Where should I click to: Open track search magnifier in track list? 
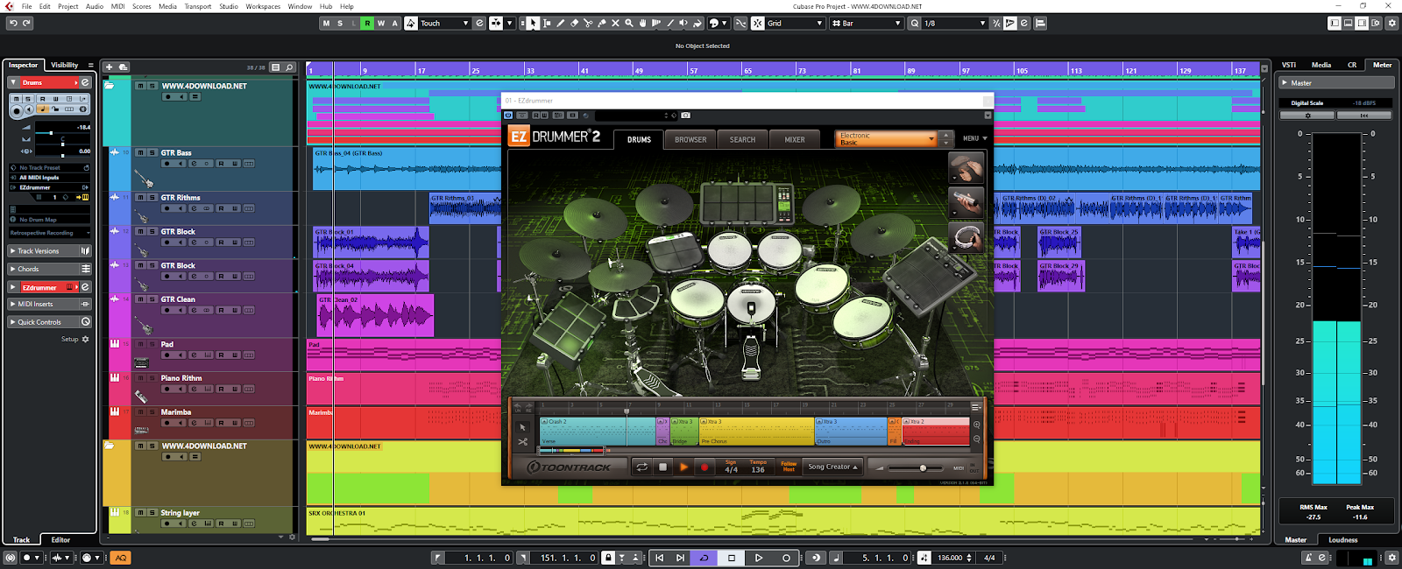(289, 67)
